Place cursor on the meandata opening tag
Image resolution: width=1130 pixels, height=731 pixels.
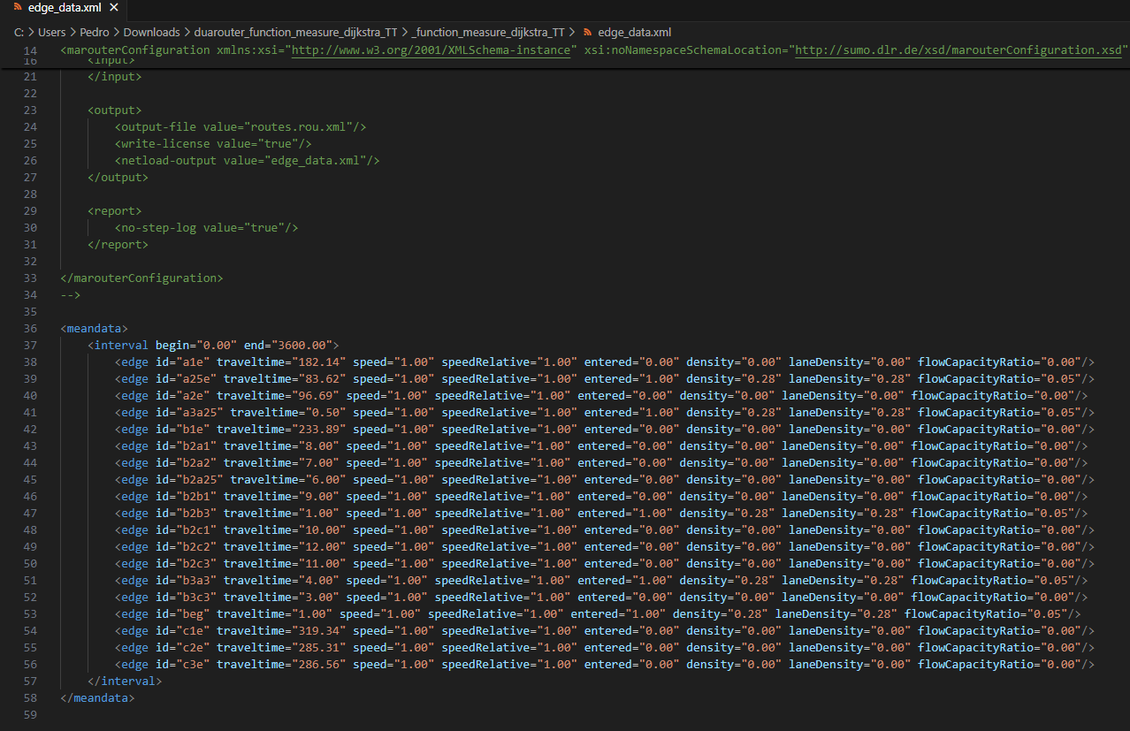tap(95, 328)
